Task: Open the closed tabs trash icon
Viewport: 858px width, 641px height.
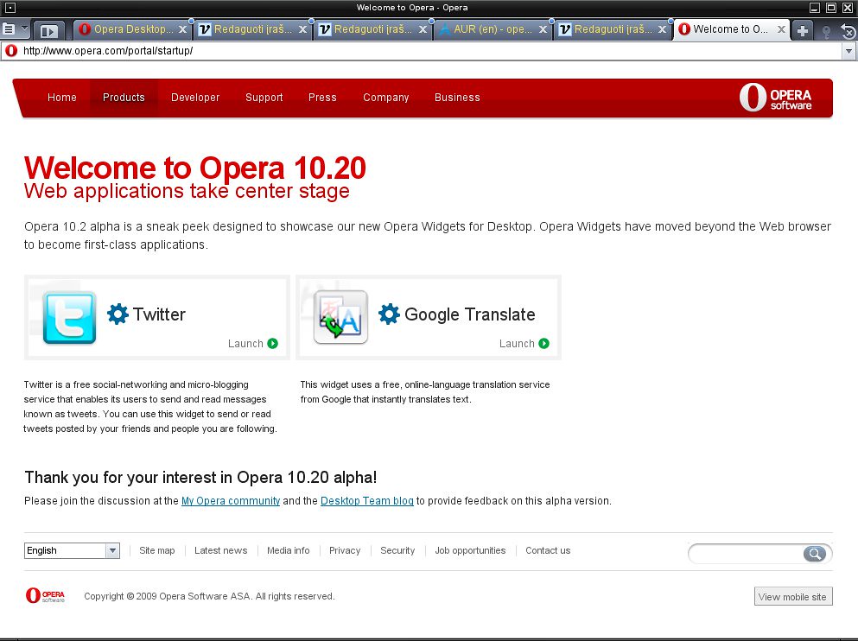Action: [x=848, y=31]
